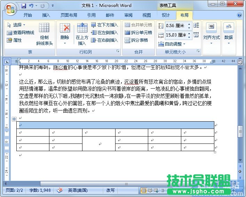
Task: Switch to Print Layout view button
Action: click(x=143, y=190)
